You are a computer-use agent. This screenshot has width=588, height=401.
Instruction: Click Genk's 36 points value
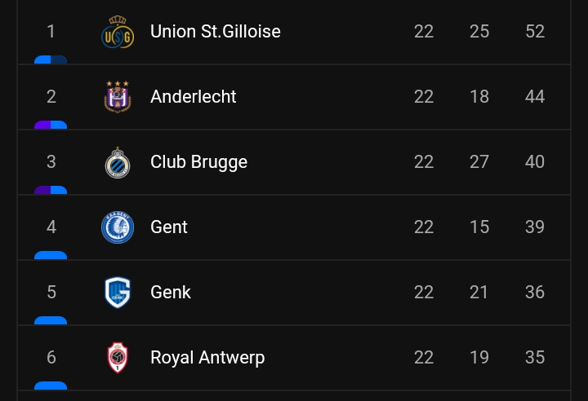pyautogui.click(x=535, y=292)
